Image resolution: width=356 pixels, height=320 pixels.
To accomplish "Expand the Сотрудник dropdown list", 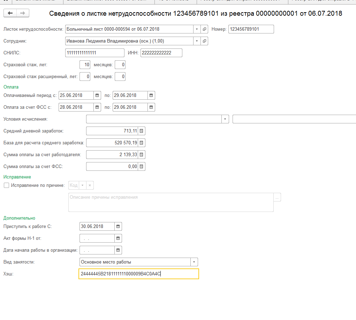I will (x=197, y=41).
